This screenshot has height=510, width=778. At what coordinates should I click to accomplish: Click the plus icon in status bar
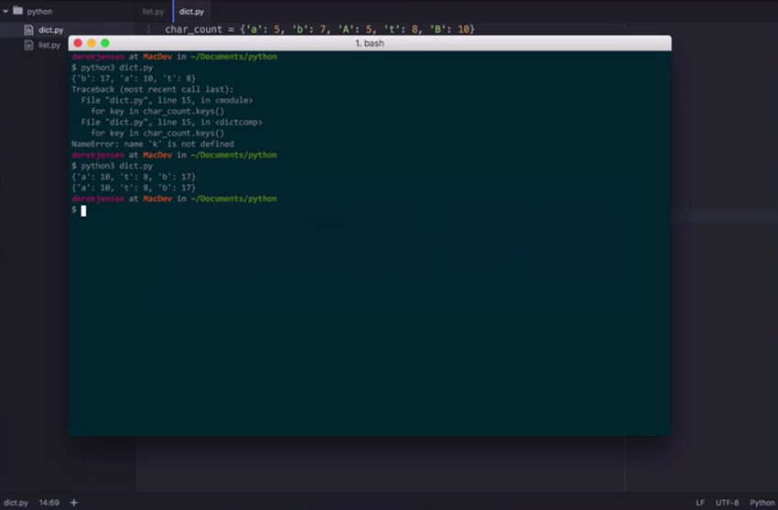[74, 503]
